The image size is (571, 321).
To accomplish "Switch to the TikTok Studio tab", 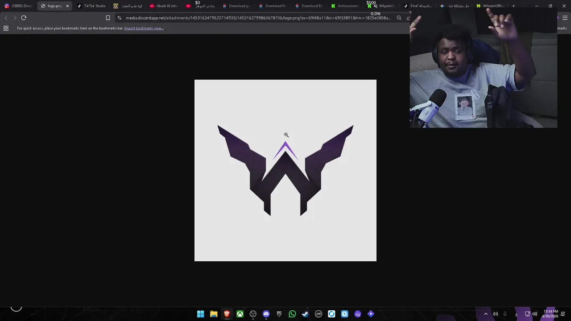I will [91, 6].
